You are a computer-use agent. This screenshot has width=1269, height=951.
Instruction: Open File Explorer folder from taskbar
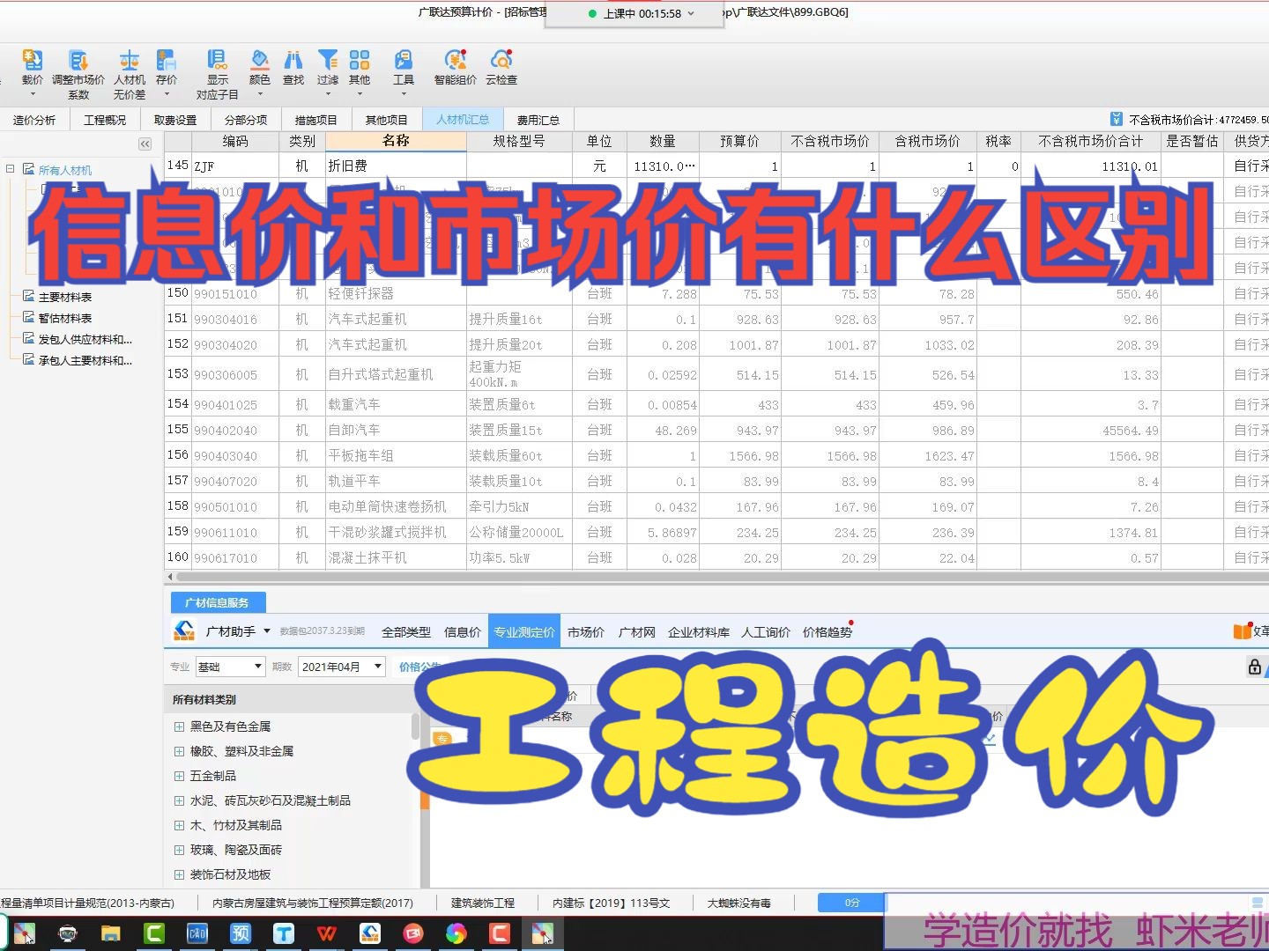click(x=111, y=933)
